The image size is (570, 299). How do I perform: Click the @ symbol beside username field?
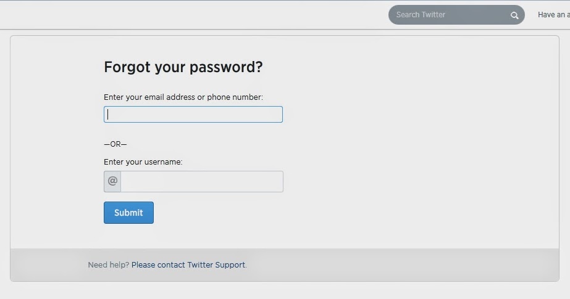coord(112,181)
